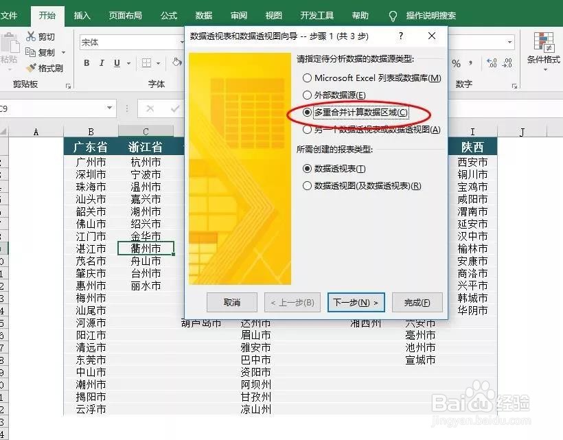
Task: Toggle Bold formatting
Action: point(87,63)
